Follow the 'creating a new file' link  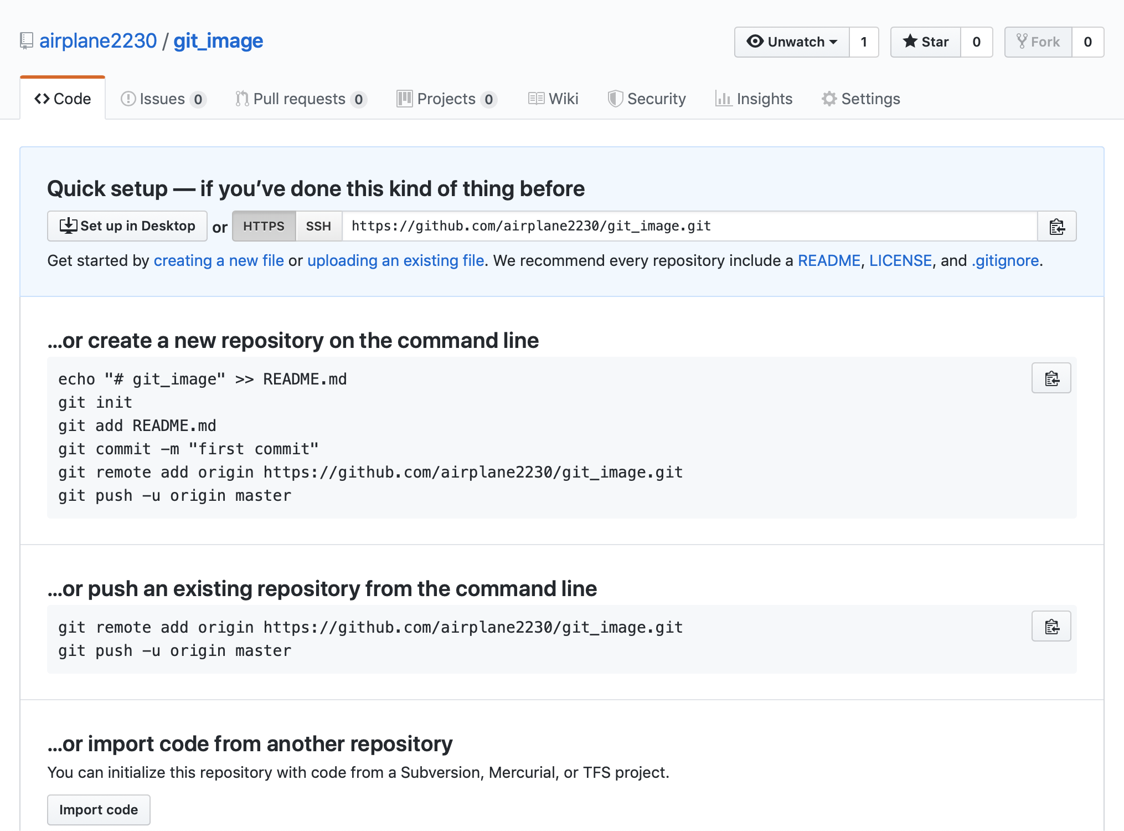tap(219, 260)
